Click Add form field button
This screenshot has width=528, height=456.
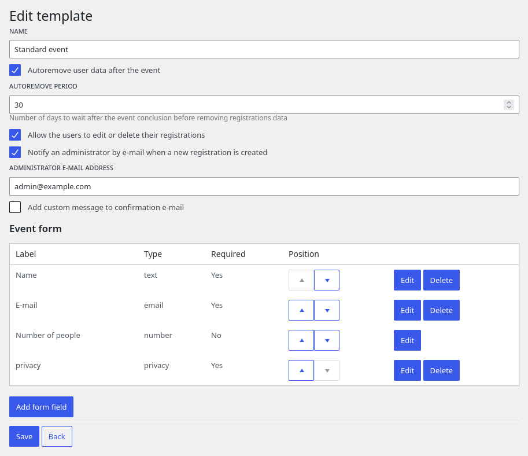point(41,407)
